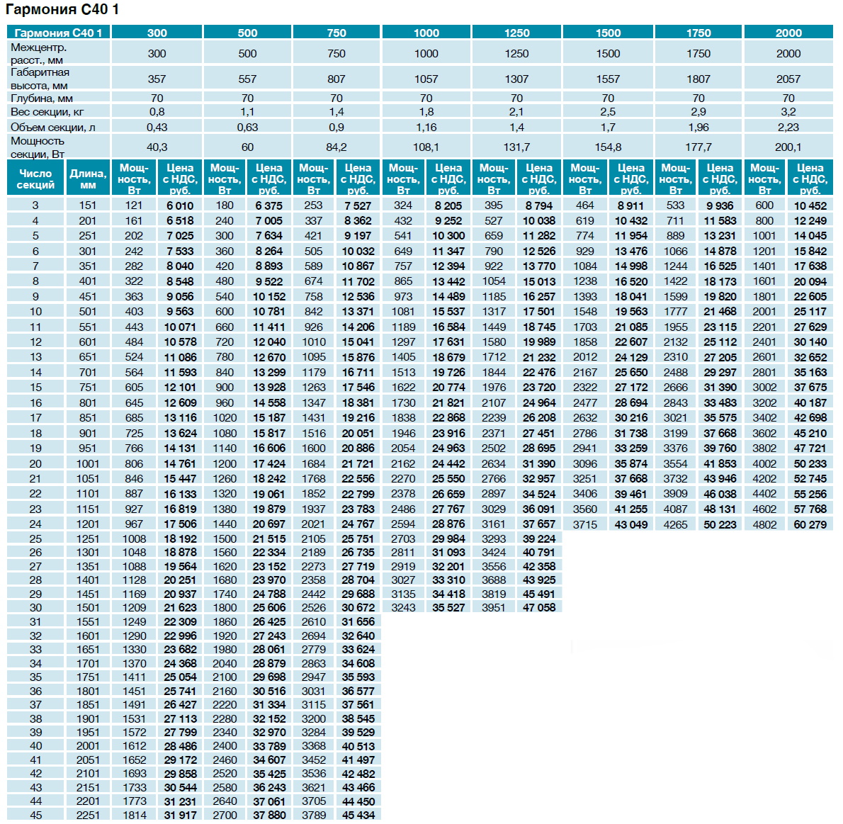
Task: Click power value 3951 in the 30-section row
Action: [x=494, y=608]
